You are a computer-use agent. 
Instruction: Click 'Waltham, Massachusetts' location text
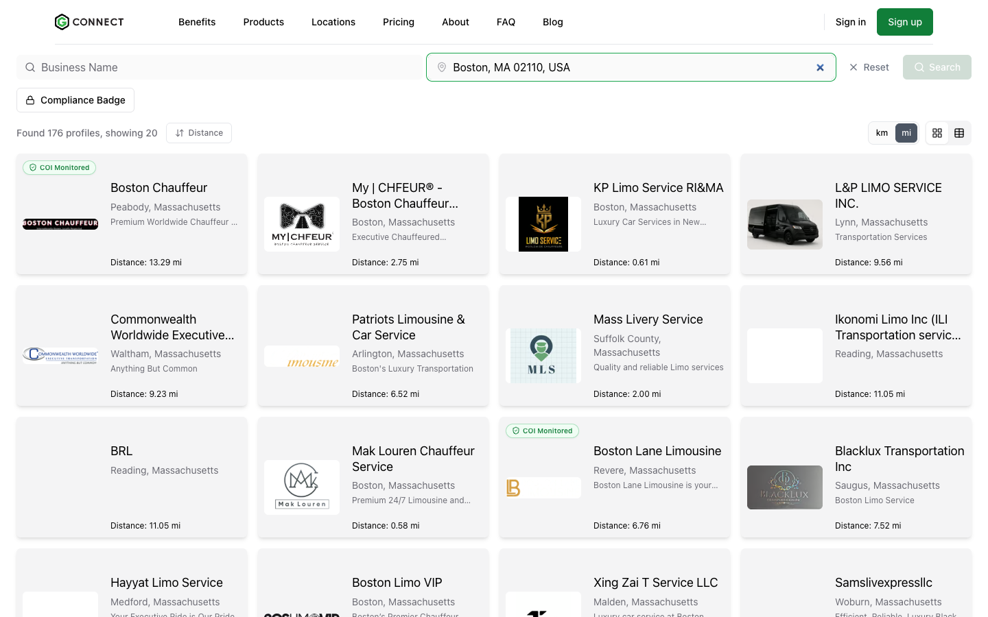(166, 354)
